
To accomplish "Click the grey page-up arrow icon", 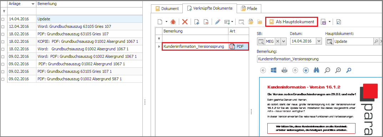I will 295,70.
